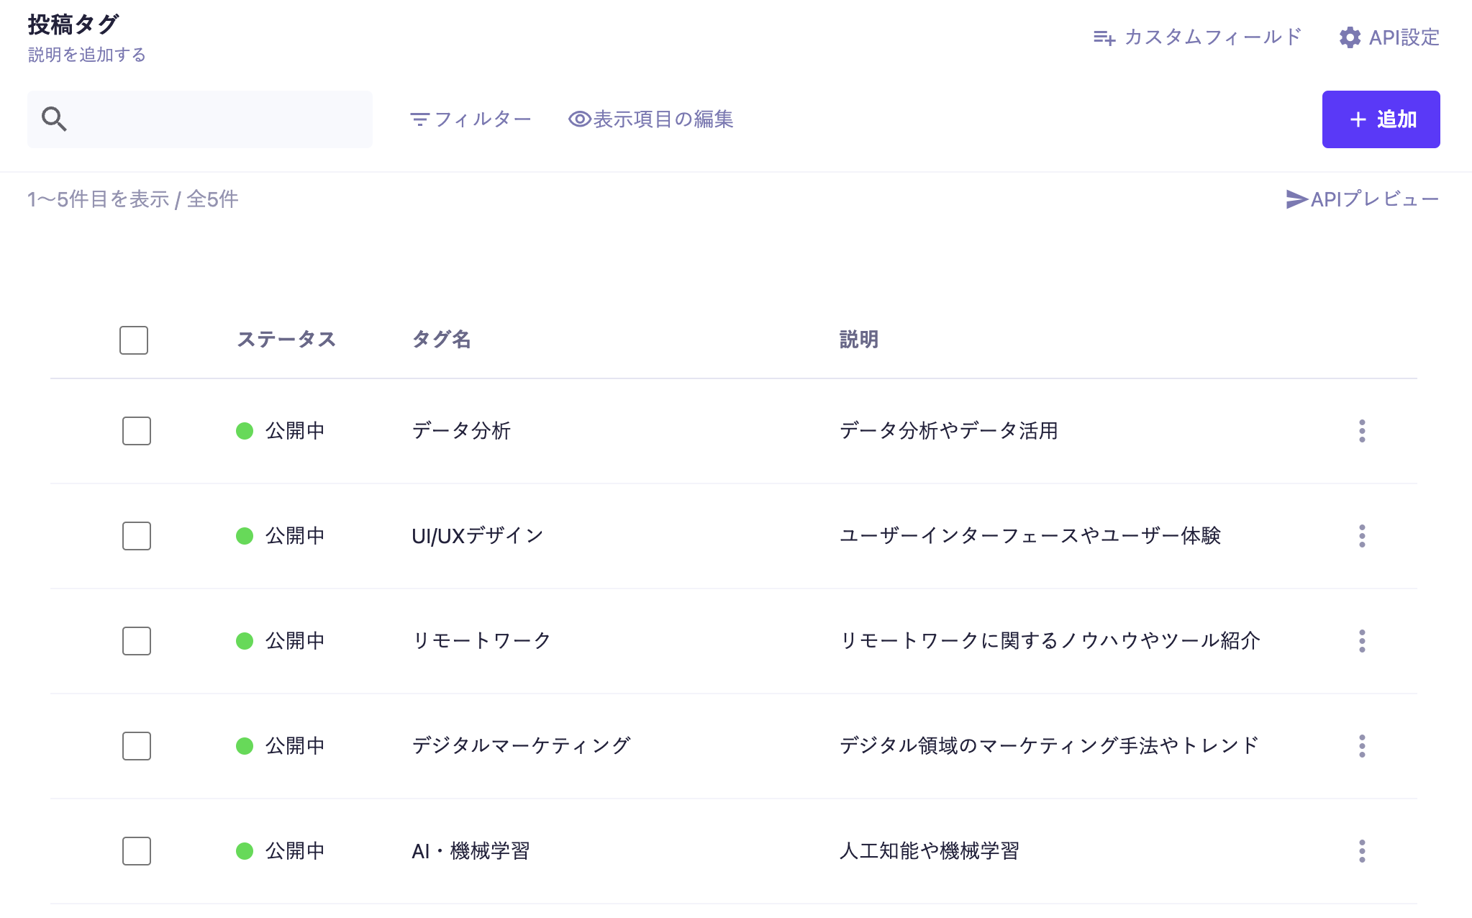Click the APIプレビュー paper plane icon
Image resolution: width=1472 pixels, height=918 pixels.
1296,199
